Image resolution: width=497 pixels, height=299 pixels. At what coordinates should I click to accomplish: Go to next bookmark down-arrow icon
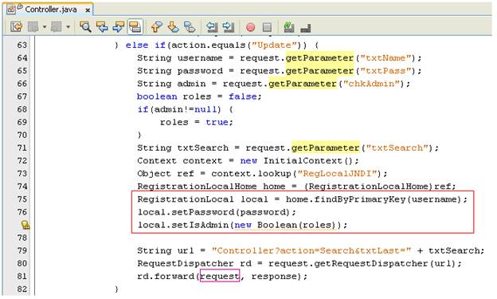(173, 27)
